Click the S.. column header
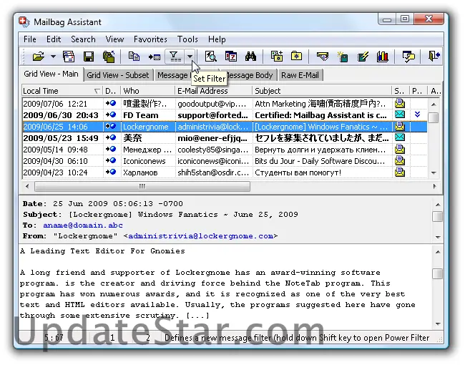Viewport: 465px width, 365px height. 400,91
